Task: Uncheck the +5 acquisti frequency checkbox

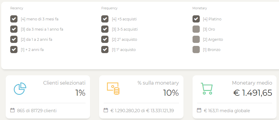Action: coord(105,19)
